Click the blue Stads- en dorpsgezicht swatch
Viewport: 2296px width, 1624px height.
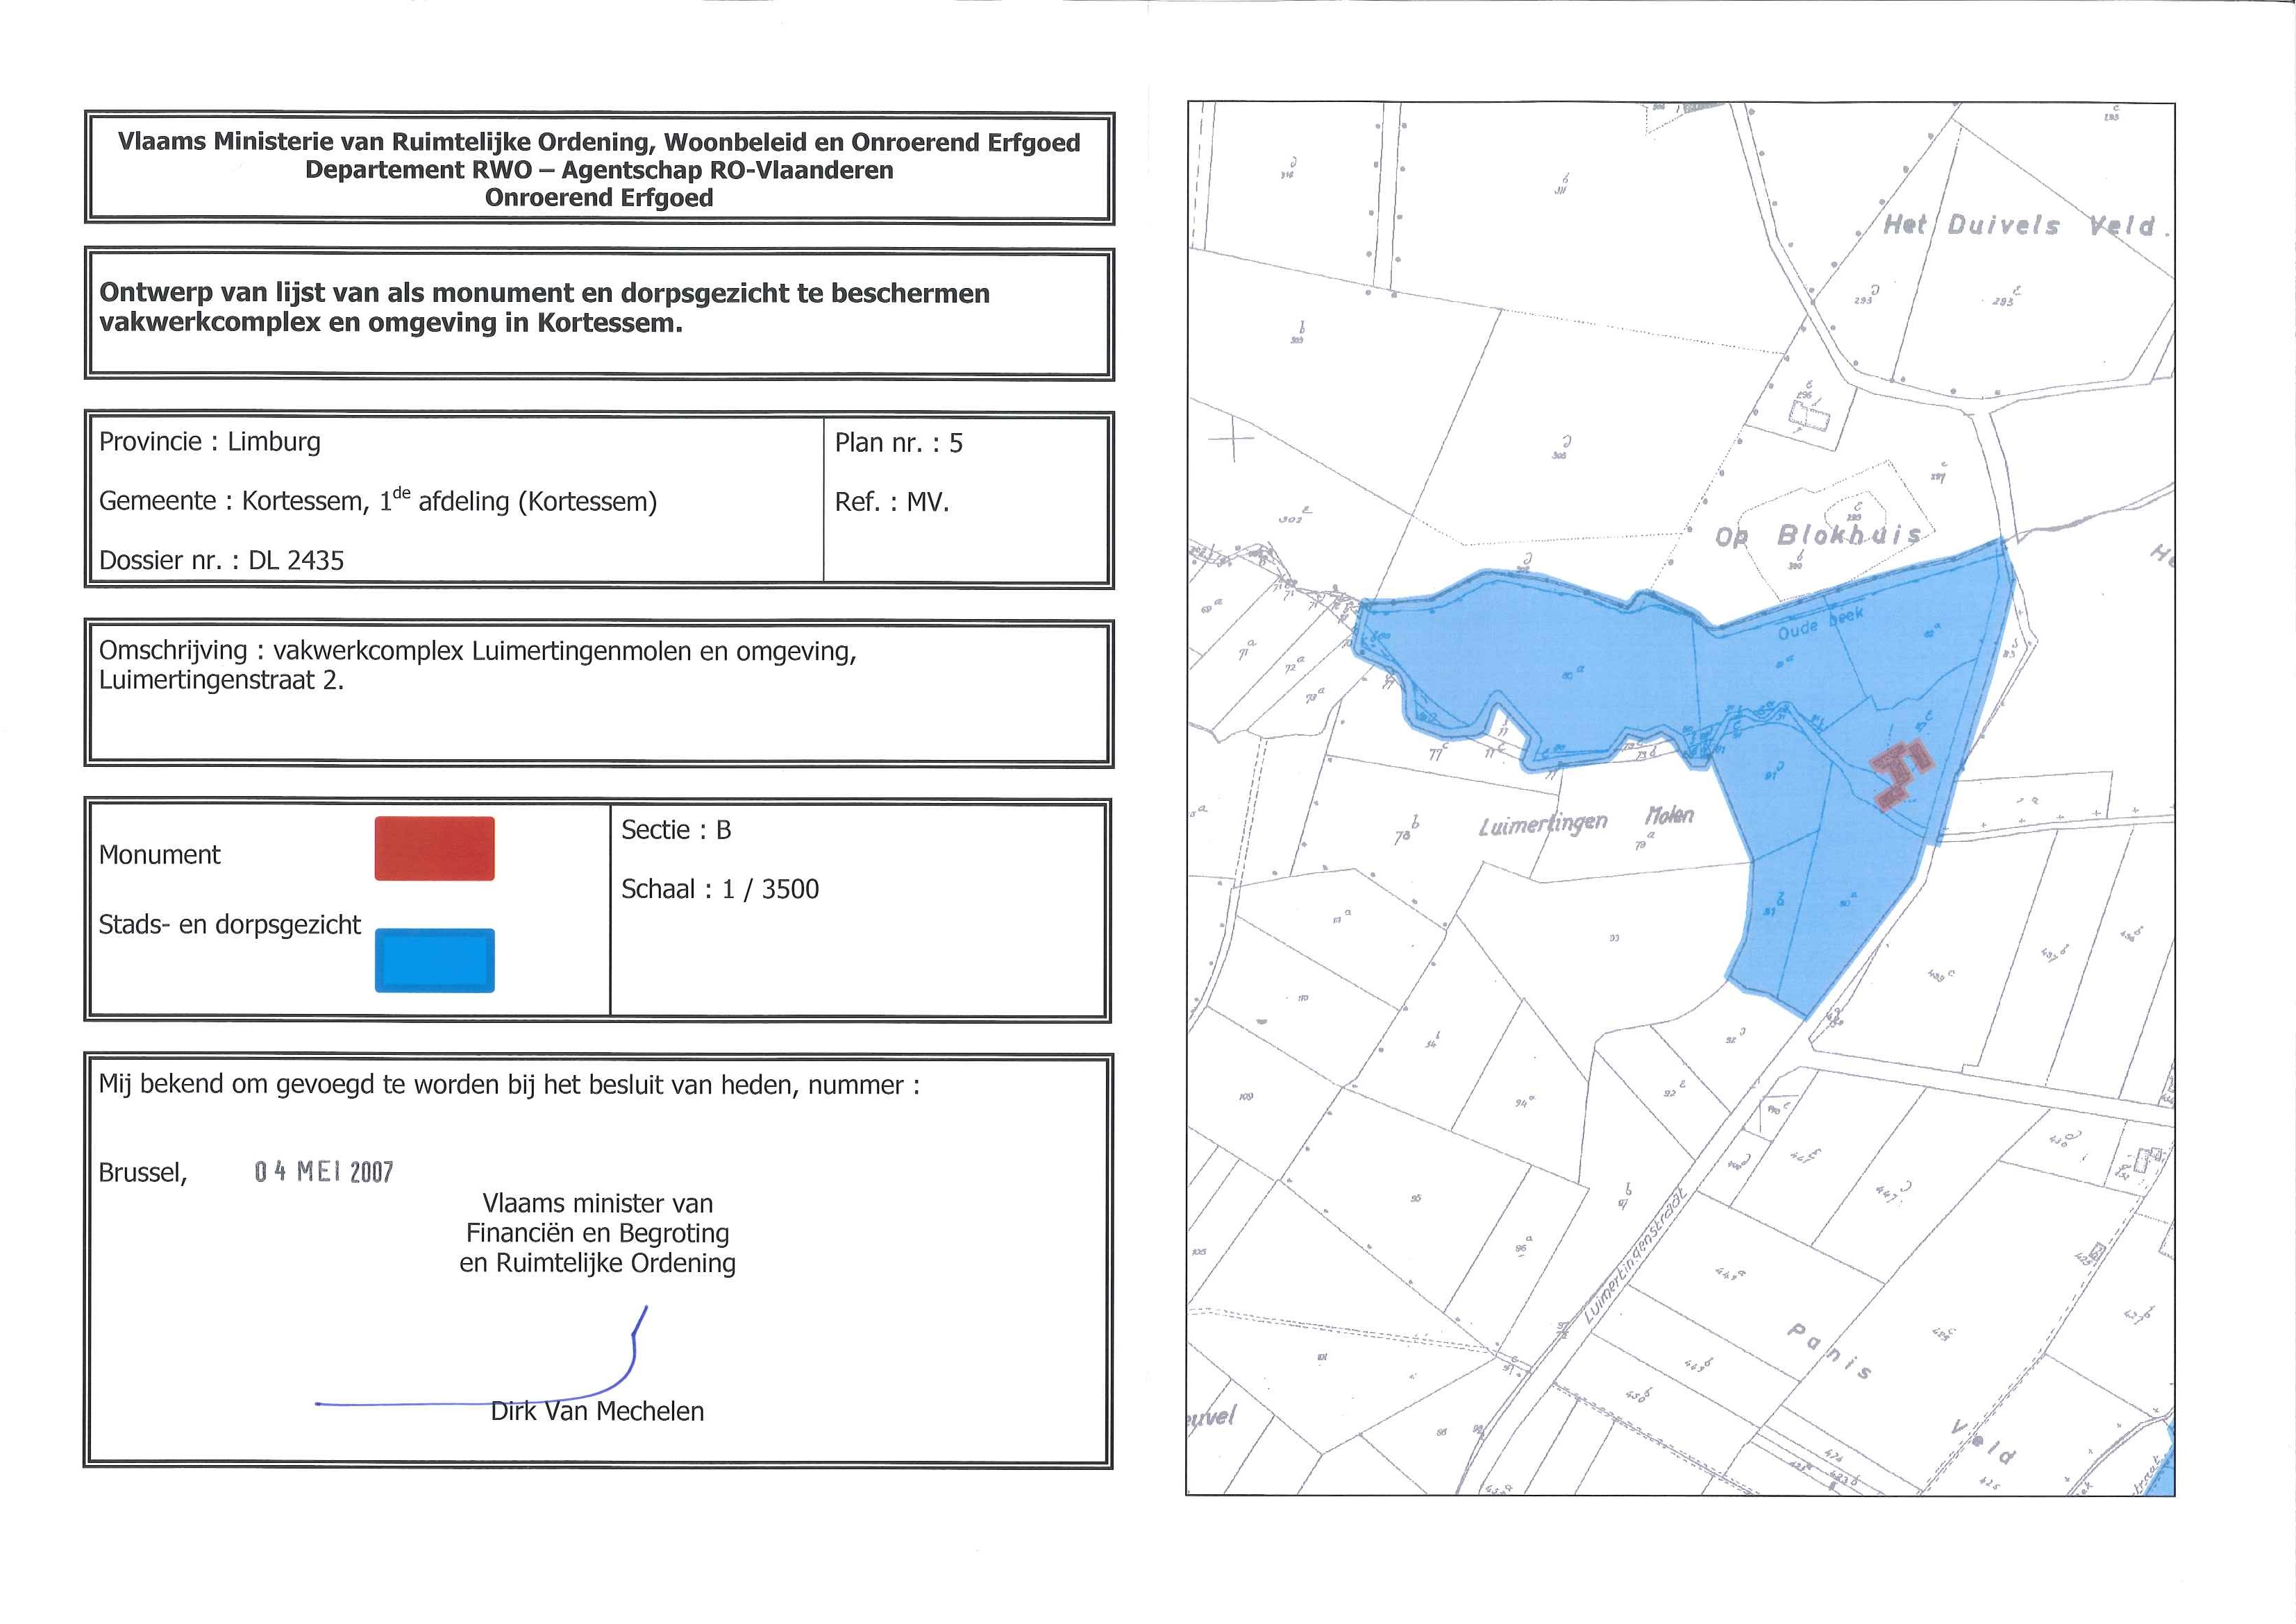434,960
